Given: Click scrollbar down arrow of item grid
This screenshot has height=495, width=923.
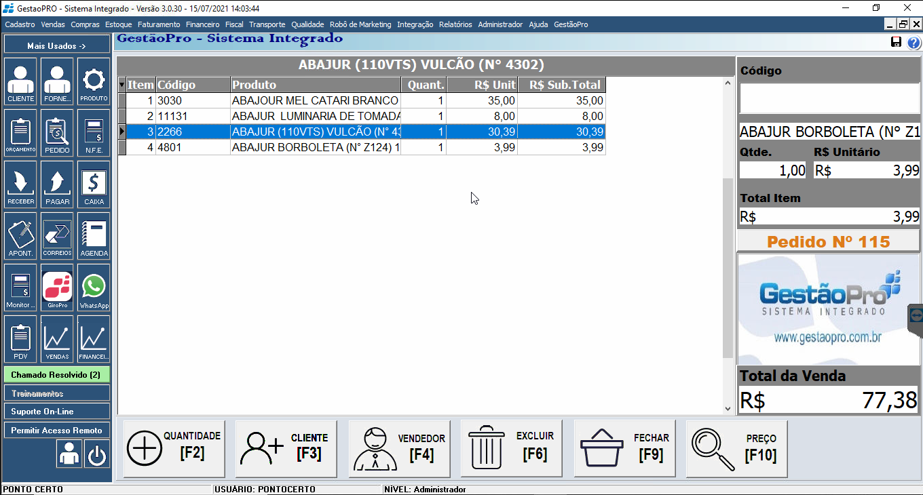Looking at the screenshot, I should 728,409.
